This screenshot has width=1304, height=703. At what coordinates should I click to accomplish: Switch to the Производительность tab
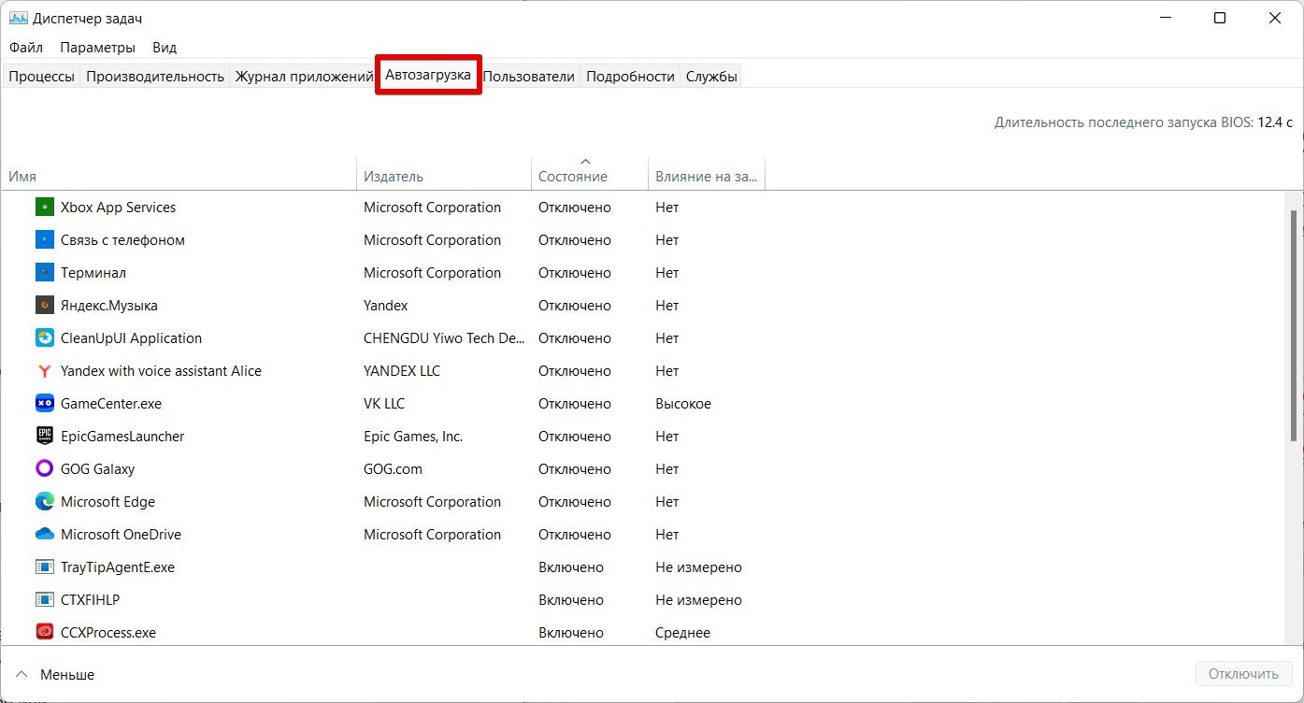[x=155, y=77]
